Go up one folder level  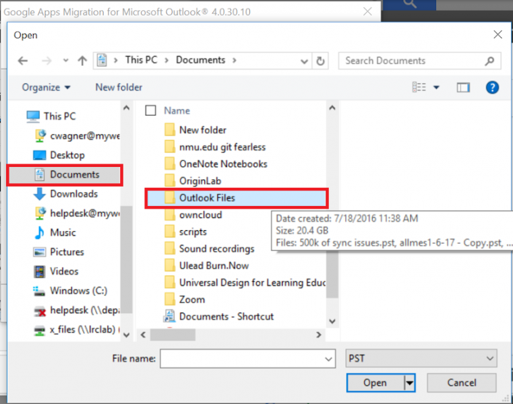(82, 61)
